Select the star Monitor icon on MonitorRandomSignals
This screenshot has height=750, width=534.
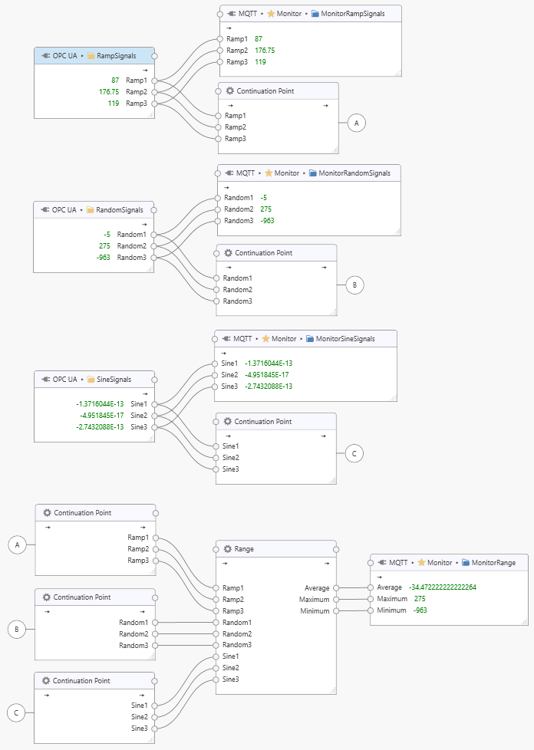(x=269, y=173)
